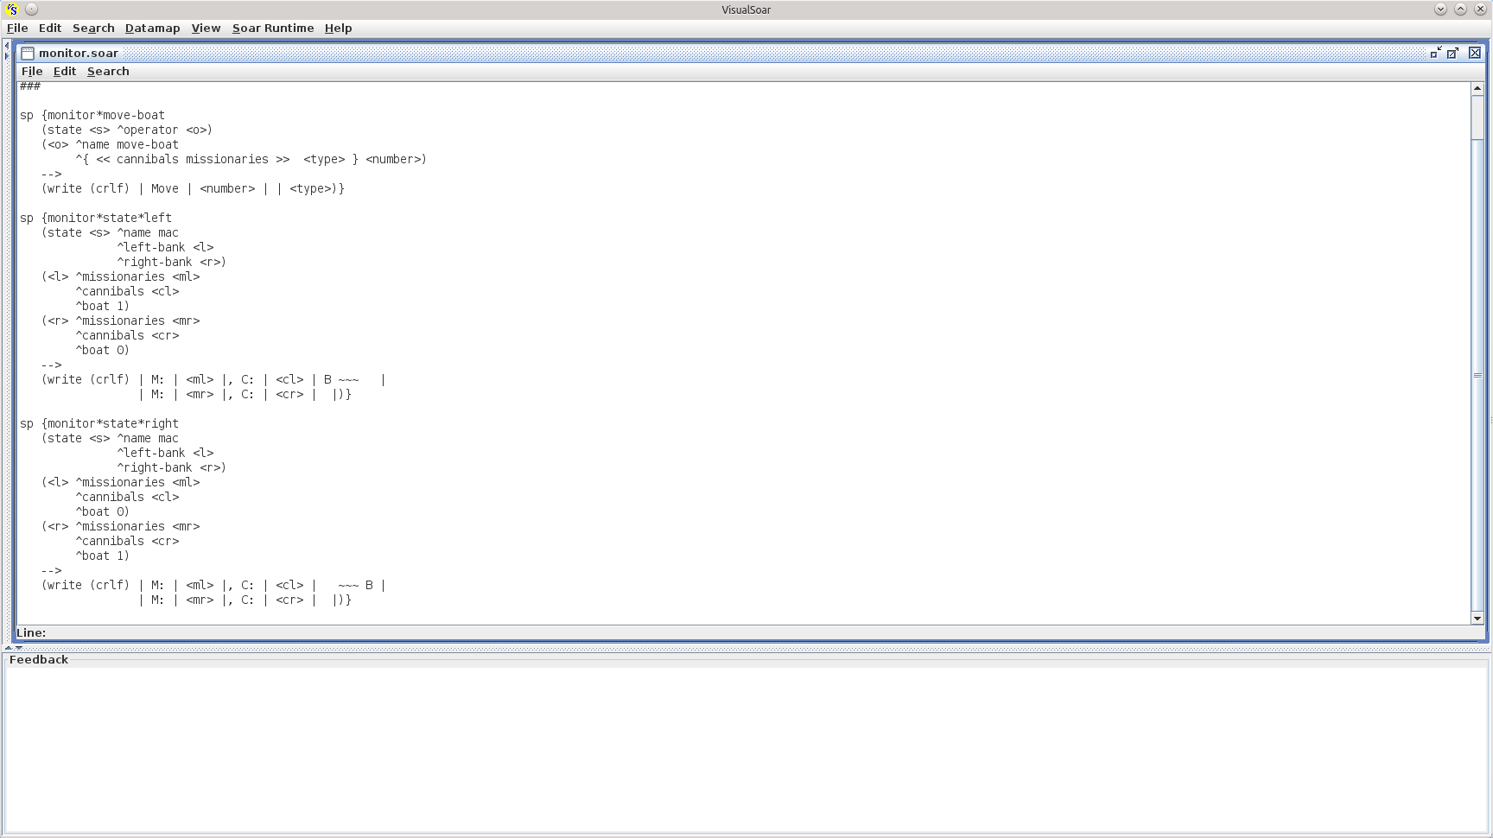Open the editor's inner Edit menu
The height and width of the screenshot is (838, 1493).
click(65, 72)
